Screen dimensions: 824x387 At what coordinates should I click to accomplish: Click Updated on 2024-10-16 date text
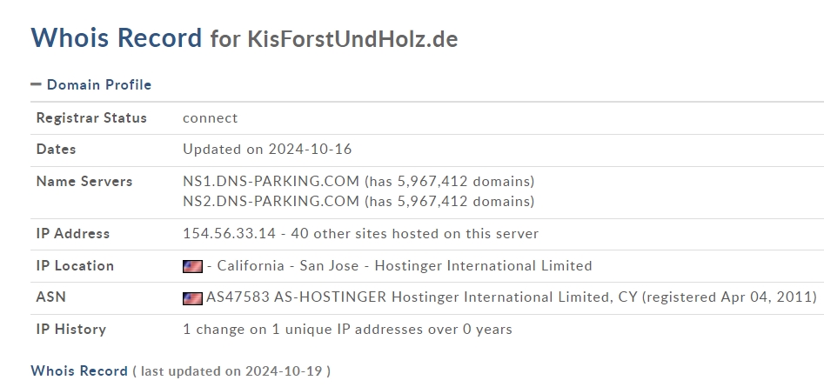pos(267,149)
